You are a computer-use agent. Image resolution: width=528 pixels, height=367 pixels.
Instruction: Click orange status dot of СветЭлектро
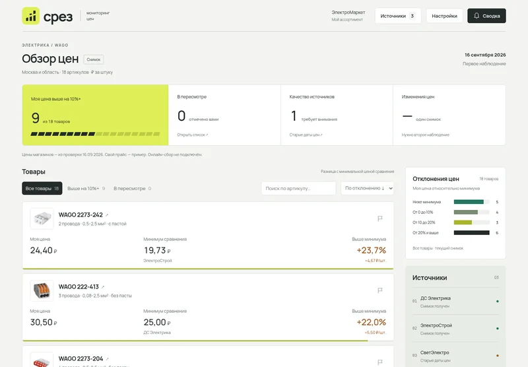click(x=498, y=356)
